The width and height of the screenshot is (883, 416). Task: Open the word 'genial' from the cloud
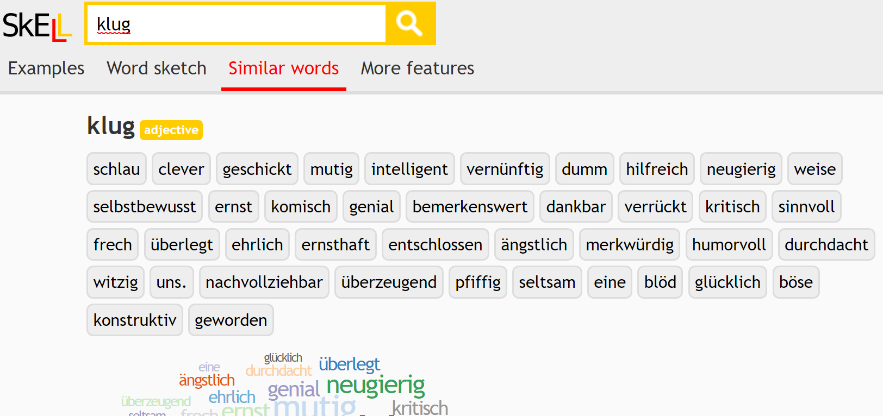click(294, 389)
